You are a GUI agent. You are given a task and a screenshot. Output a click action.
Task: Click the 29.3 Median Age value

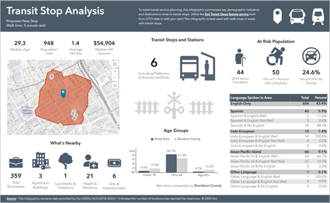click(20, 43)
